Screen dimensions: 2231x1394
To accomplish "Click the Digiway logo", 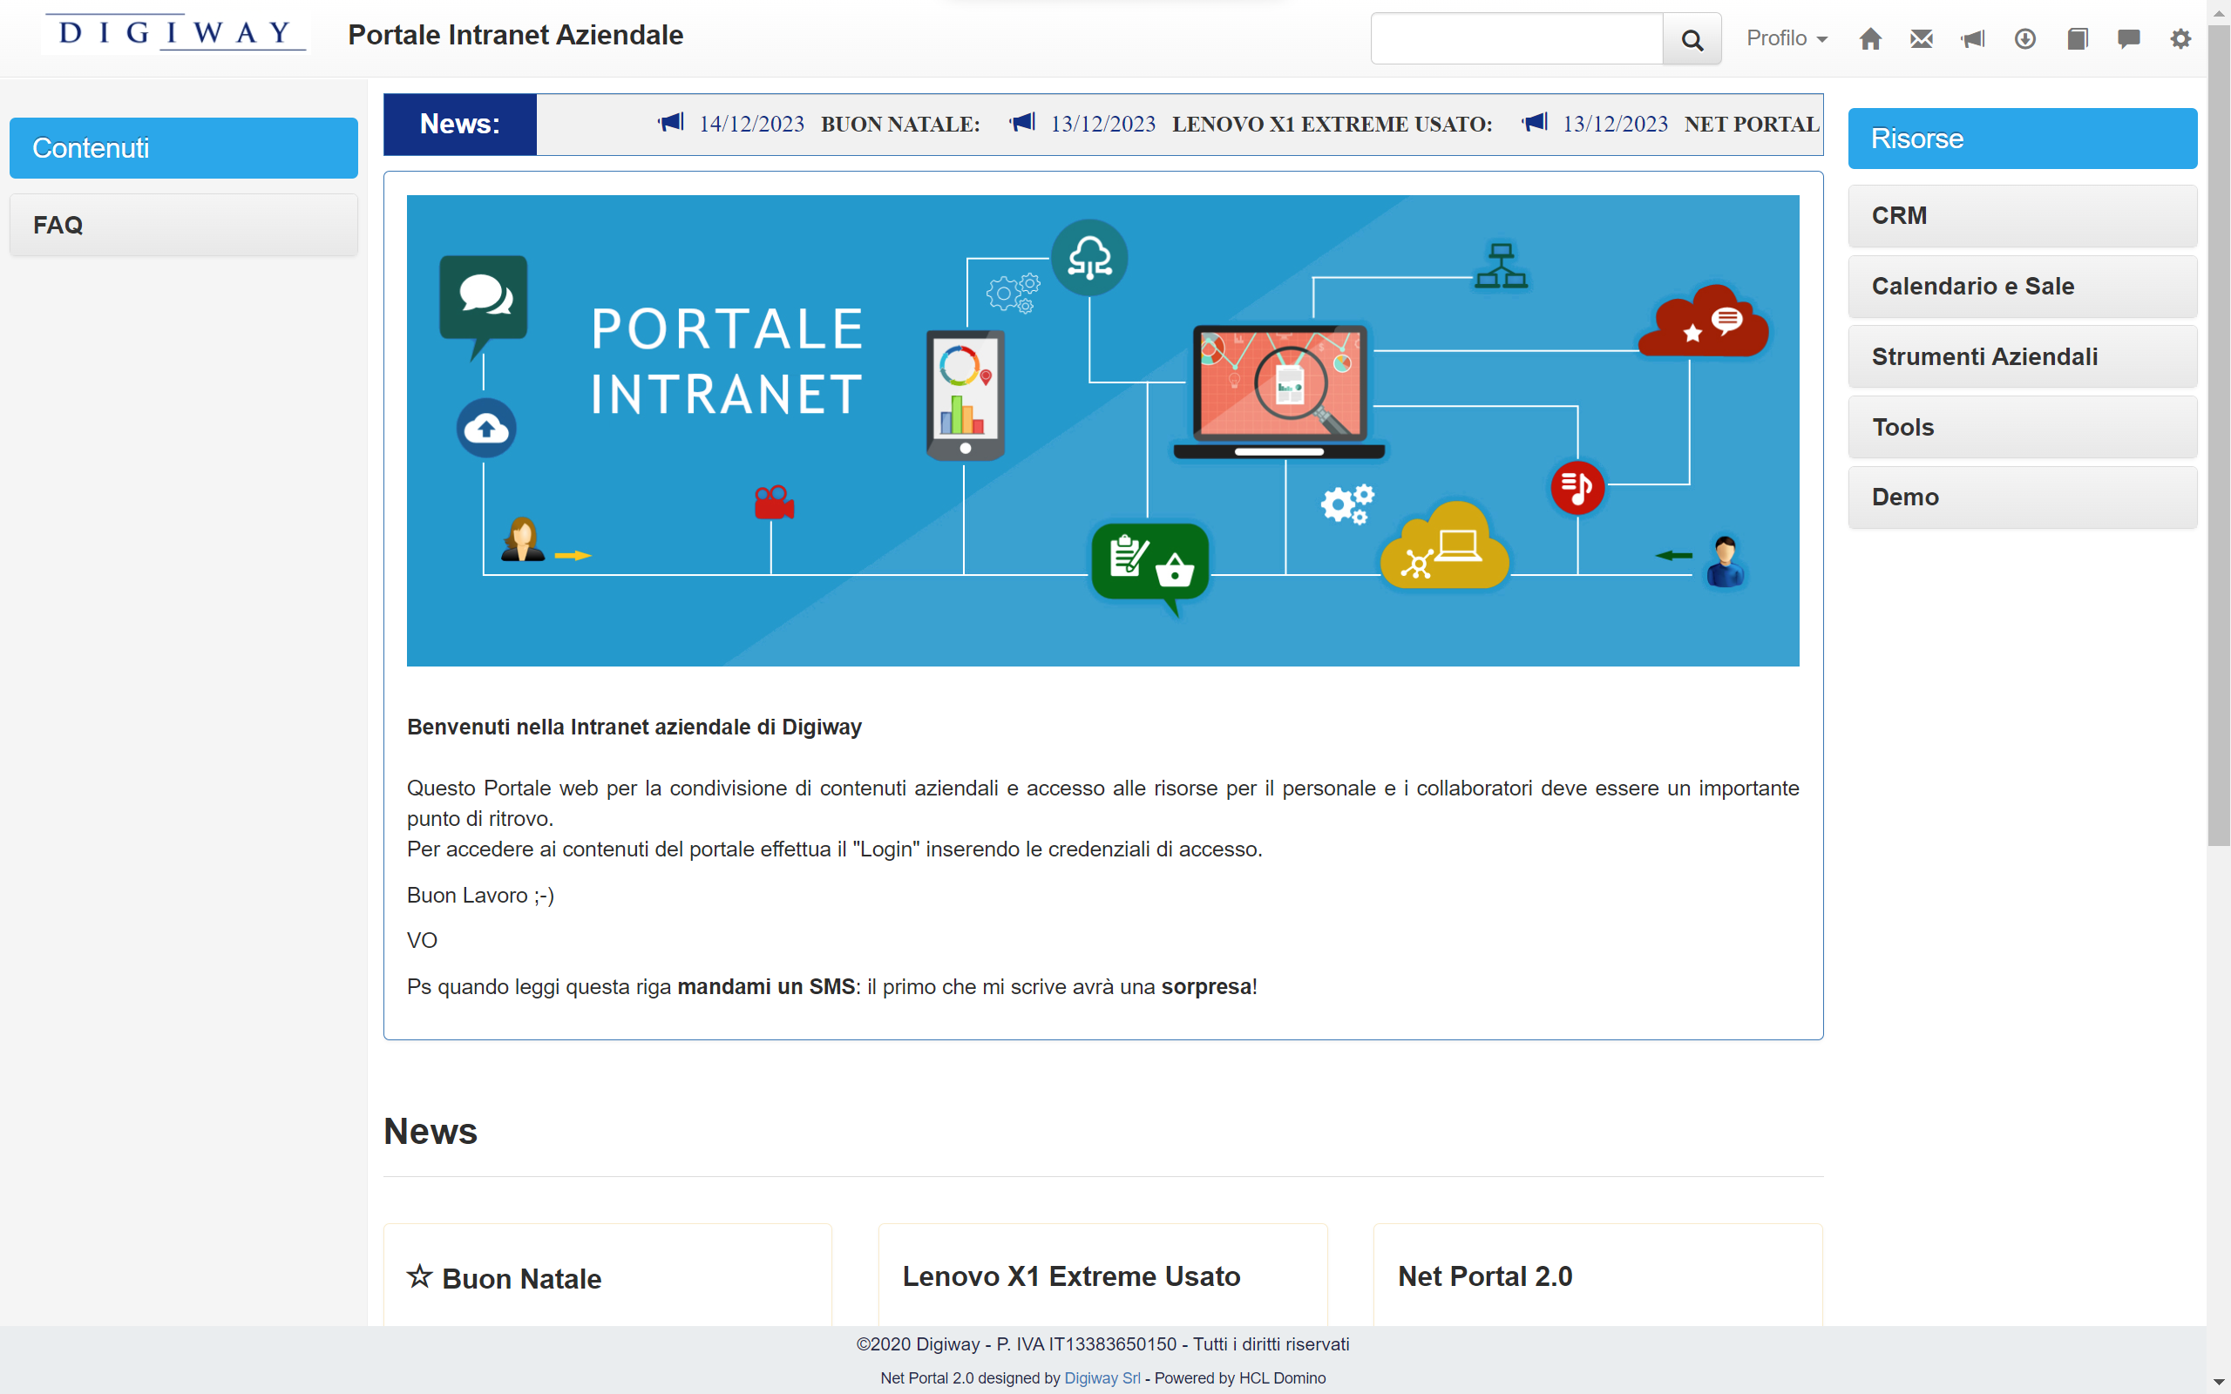I will click(175, 34).
